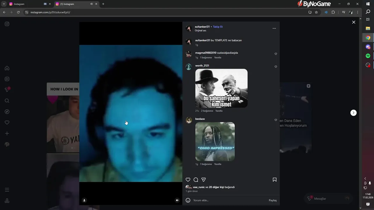The width and height of the screenshot is (374, 210).
Task: Show tagged people icon on video
Action: coord(84,200)
